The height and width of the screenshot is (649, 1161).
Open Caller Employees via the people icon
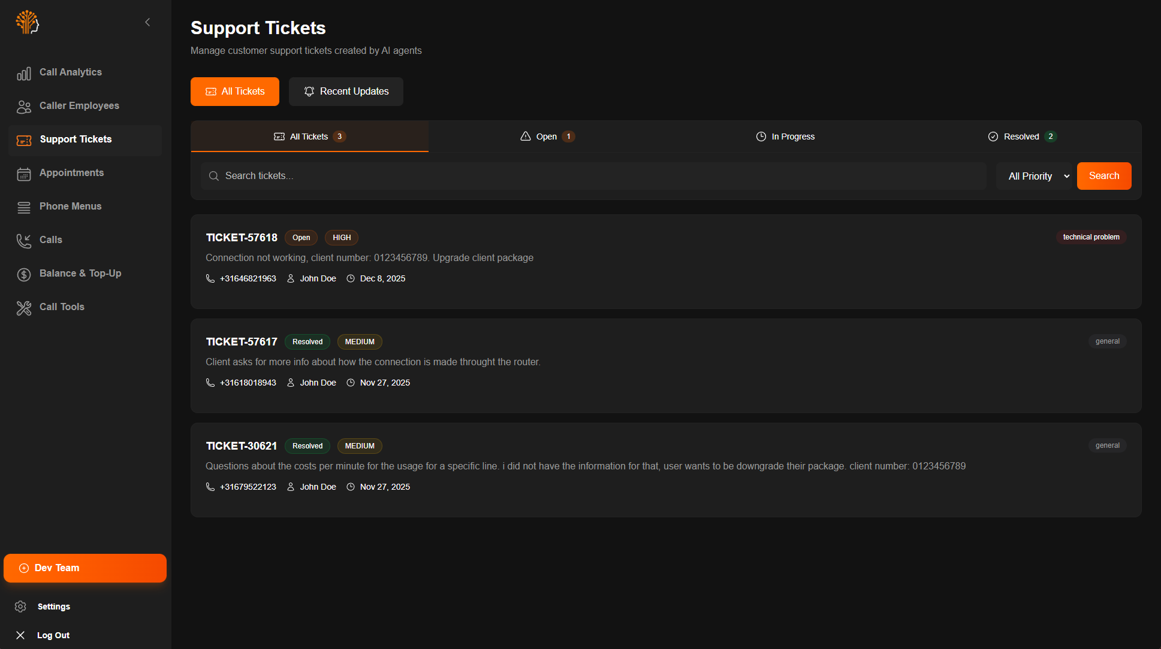tap(24, 107)
